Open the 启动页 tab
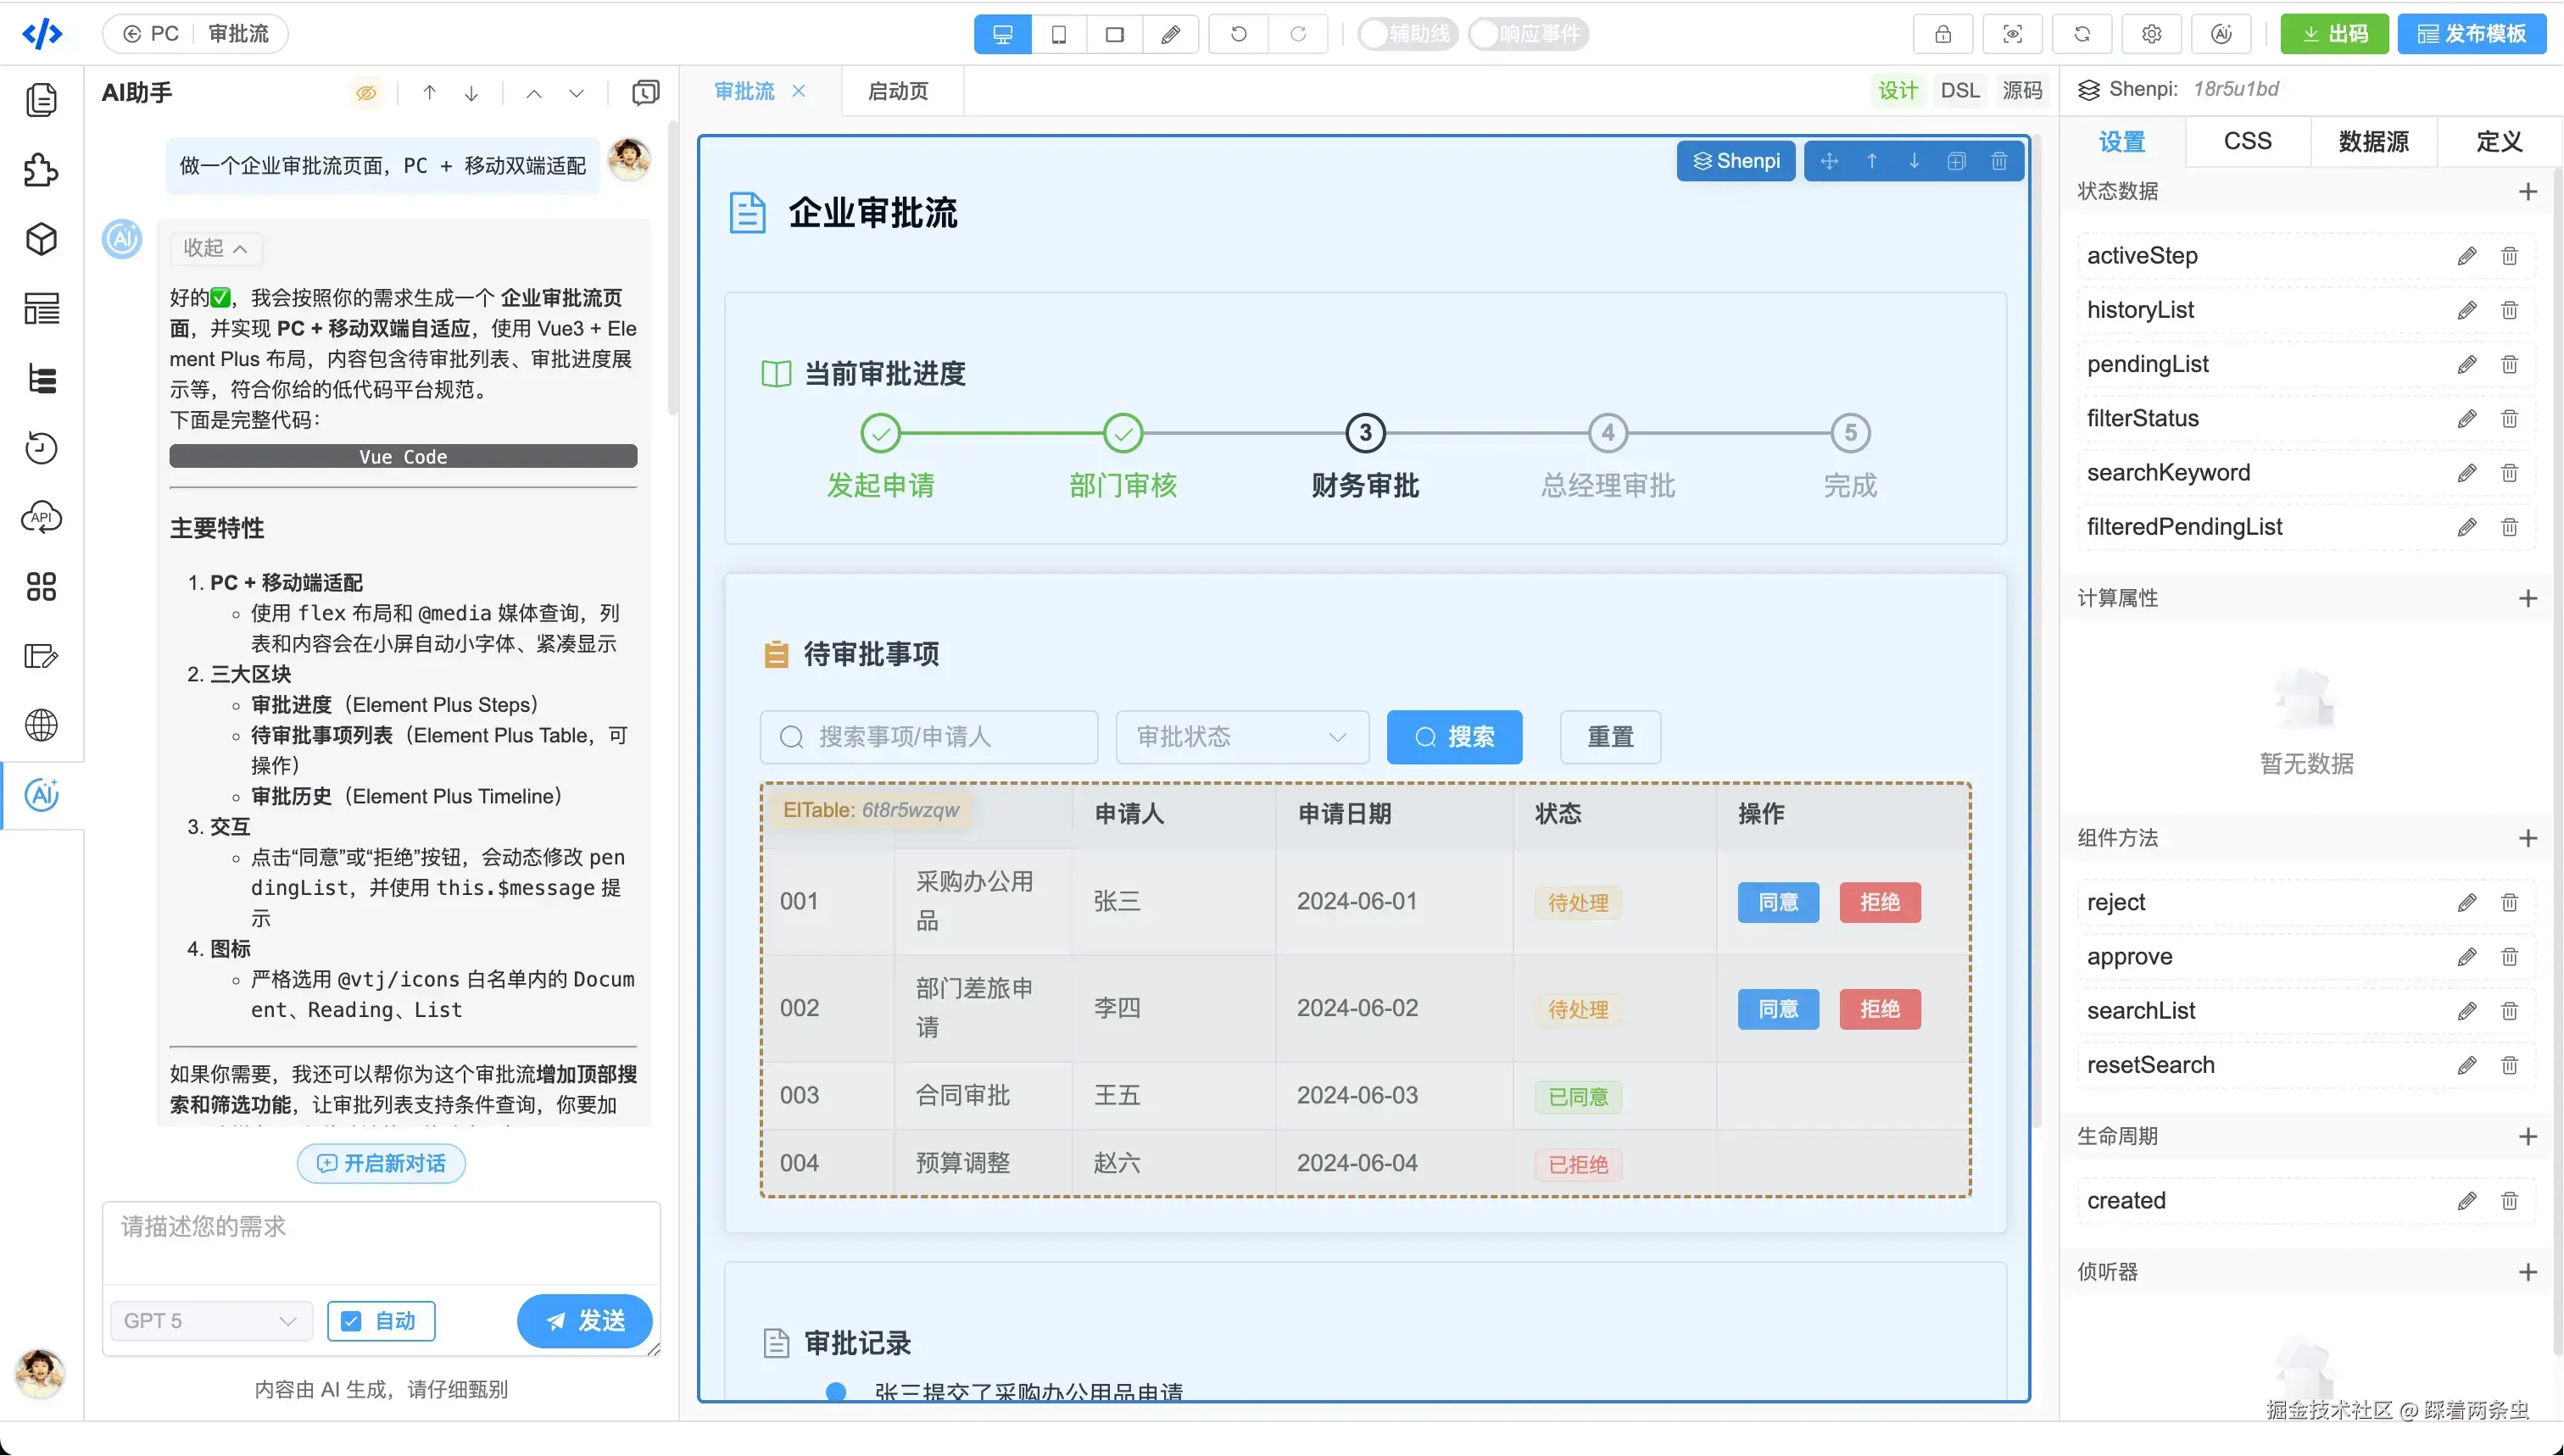 pos(897,91)
